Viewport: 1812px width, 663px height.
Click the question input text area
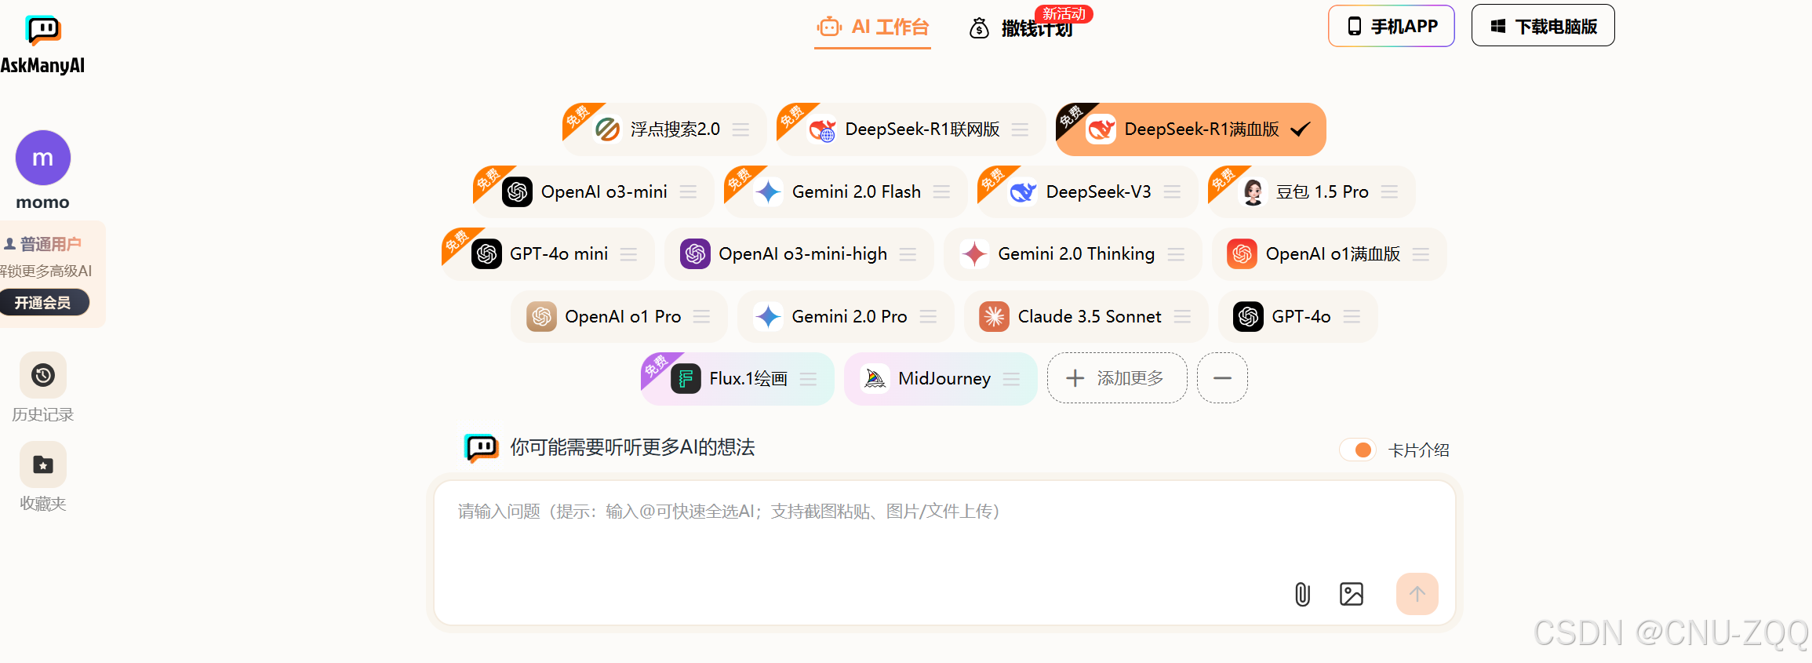click(x=944, y=552)
